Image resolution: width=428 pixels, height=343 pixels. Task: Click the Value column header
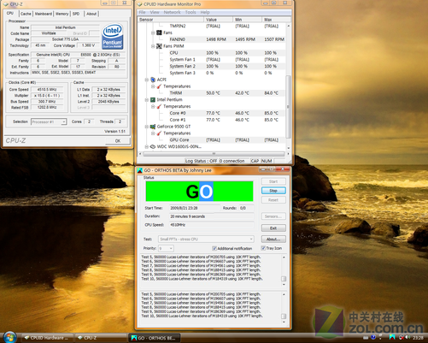(218, 20)
